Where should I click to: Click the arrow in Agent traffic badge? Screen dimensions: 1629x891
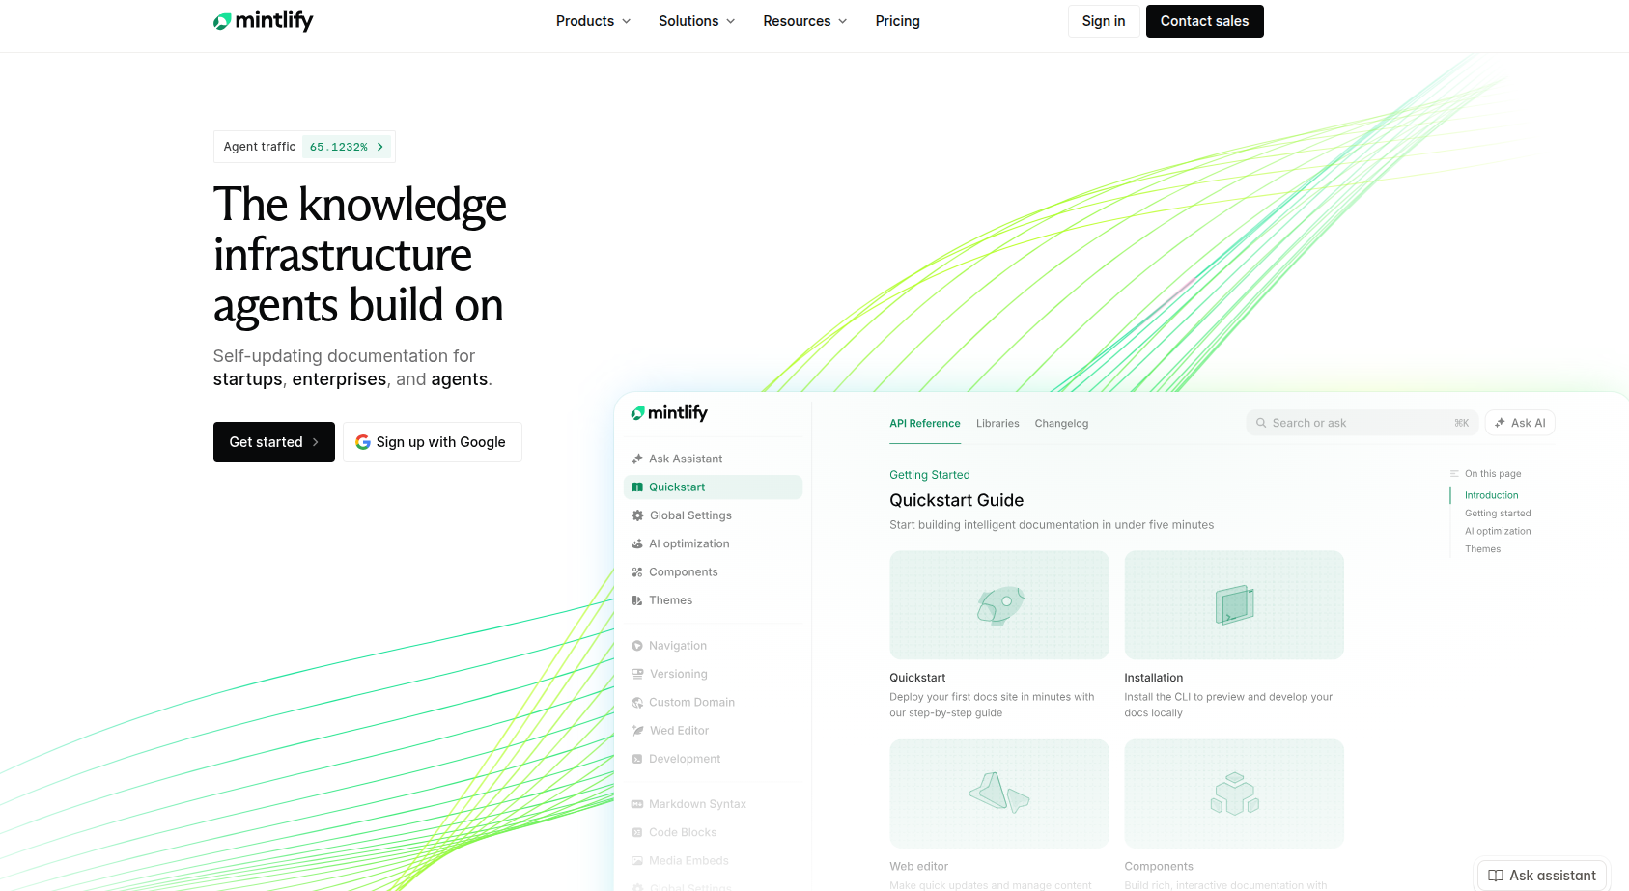(x=380, y=147)
